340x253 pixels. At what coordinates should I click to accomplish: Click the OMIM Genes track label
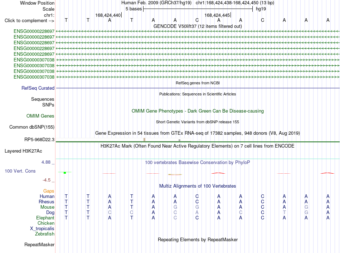pos(40,116)
